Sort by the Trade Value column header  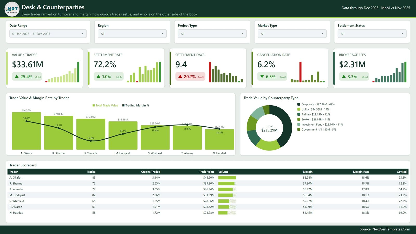coord(207,172)
